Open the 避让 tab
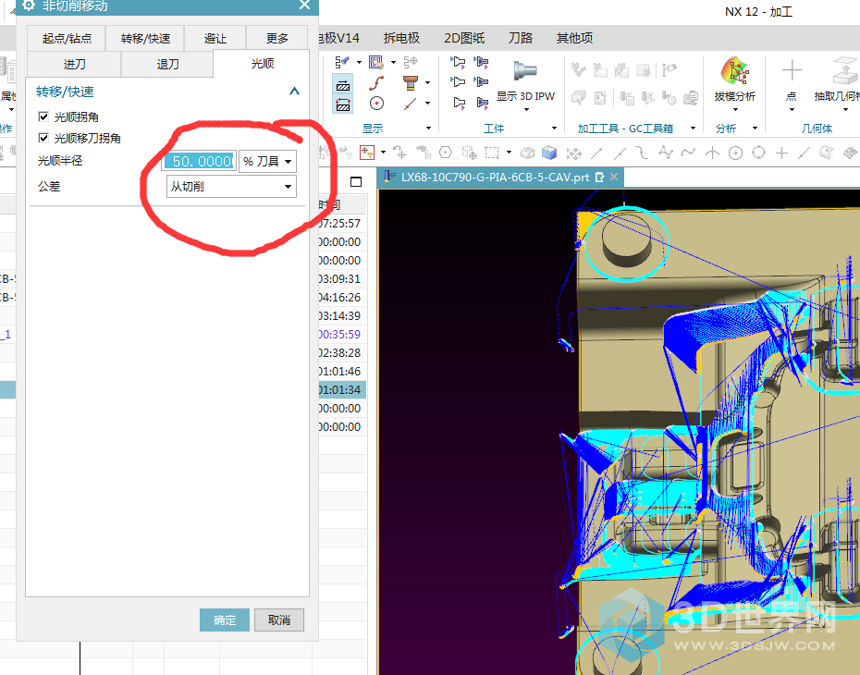Viewport: 860px width, 675px height. 215,38
